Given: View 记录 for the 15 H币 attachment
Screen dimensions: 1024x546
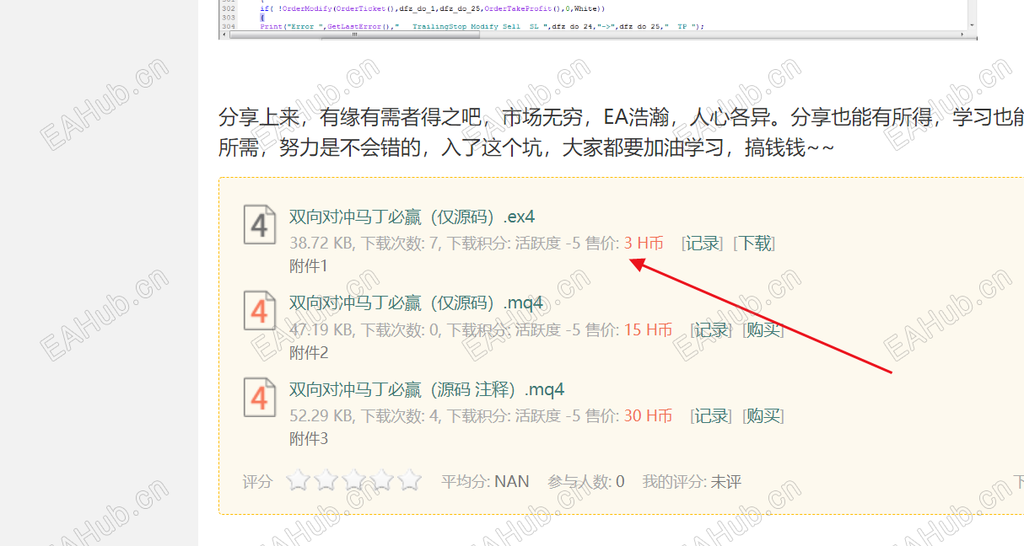Looking at the screenshot, I should [x=712, y=329].
